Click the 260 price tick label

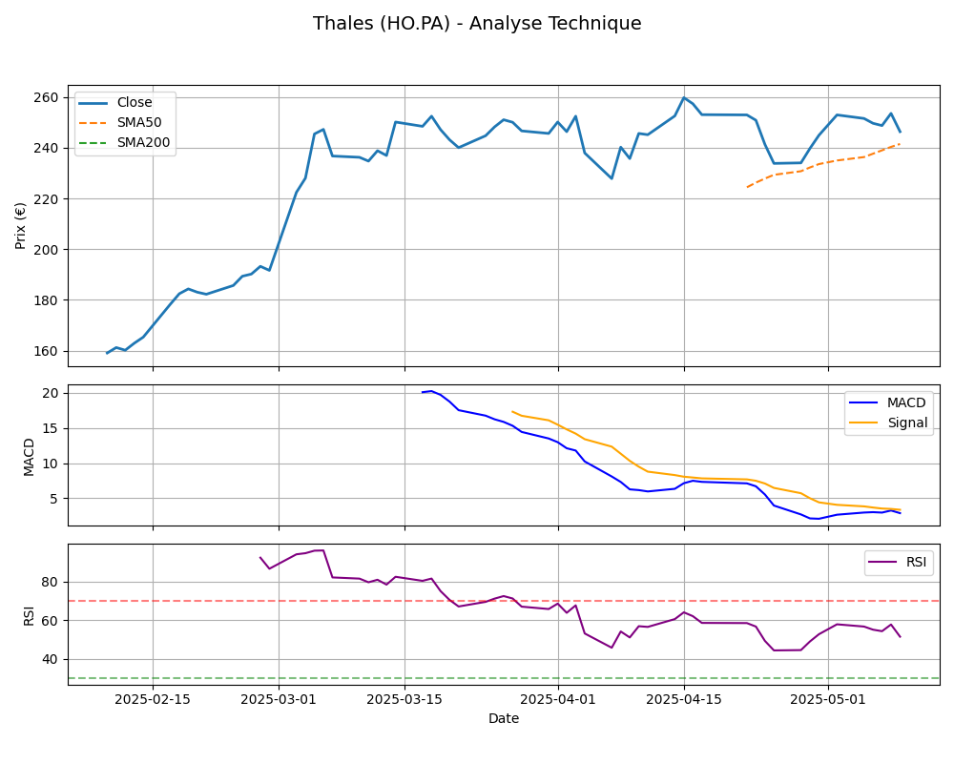[x=48, y=98]
